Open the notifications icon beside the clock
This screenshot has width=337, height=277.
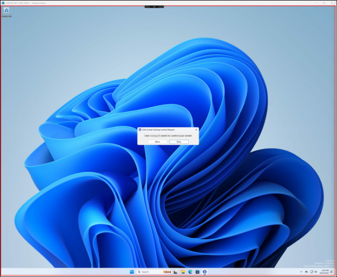tap(332, 272)
